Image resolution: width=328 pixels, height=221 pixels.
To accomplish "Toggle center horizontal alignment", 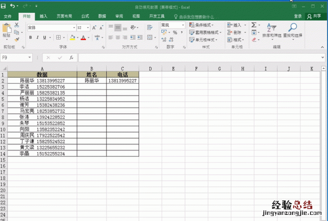I will click(118, 38).
